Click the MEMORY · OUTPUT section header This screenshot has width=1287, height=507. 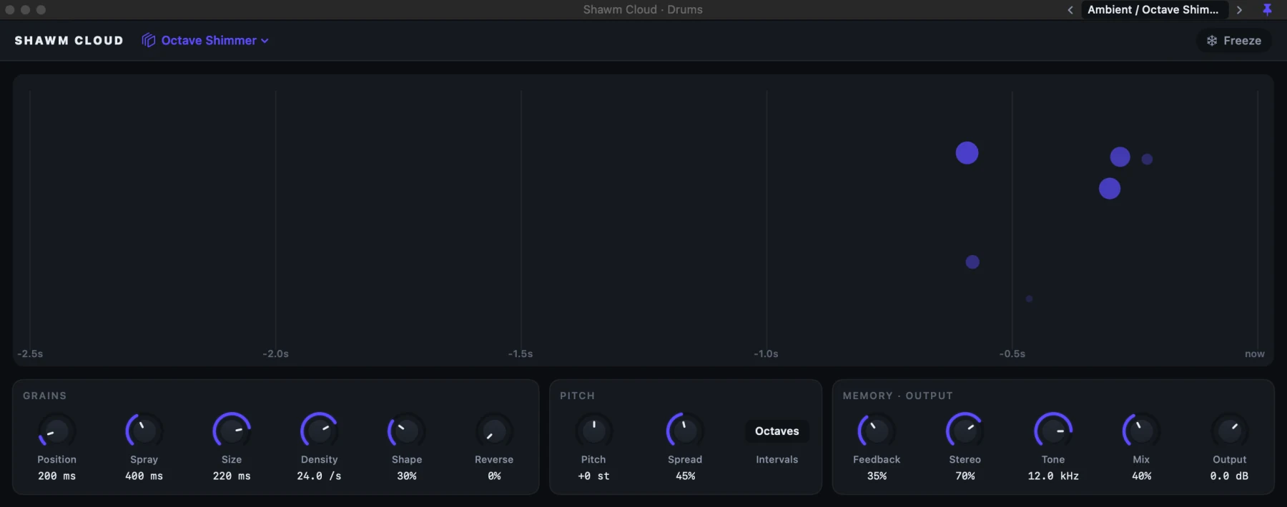897,396
